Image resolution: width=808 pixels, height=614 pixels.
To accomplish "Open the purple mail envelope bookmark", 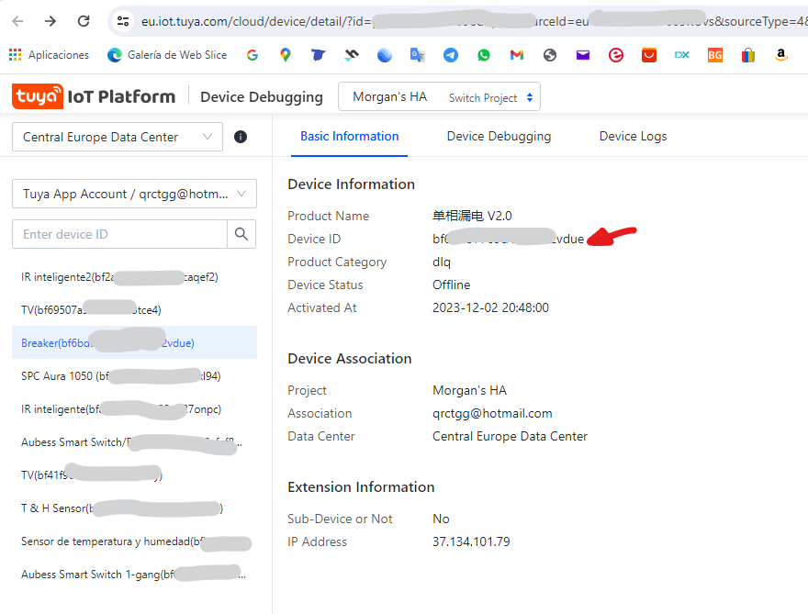I will coord(583,55).
